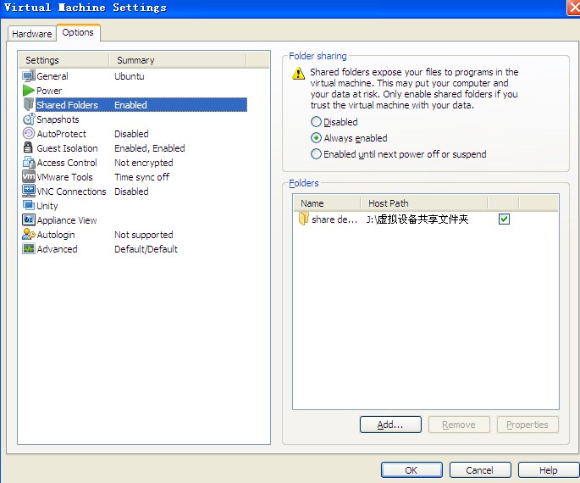Select the Snapshots setting label
The width and height of the screenshot is (580, 483).
(x=58, y=119)
